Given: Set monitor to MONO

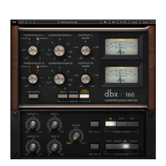Looking at the screenshot, I should coord(118,146).
